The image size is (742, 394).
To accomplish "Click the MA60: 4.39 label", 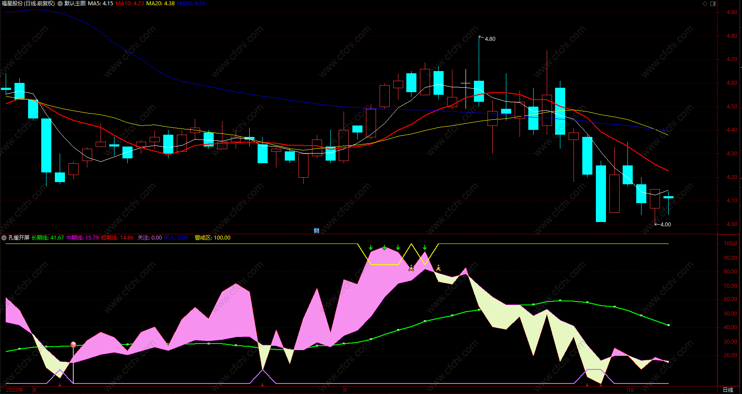I will tap(191, 4).
